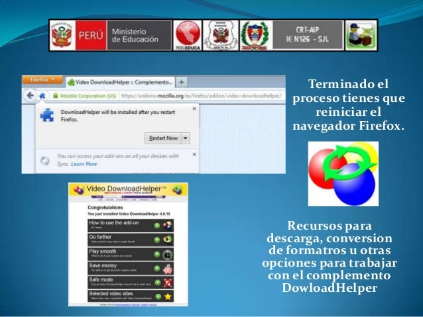Click the green arrows logo right of the banner title
423x317 pixels.
click(x=177, y=190)
